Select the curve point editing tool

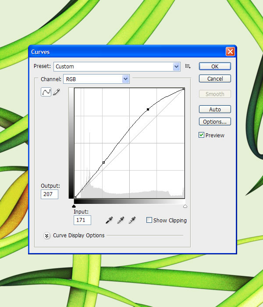pyautogui.click(x=46, y=92)
